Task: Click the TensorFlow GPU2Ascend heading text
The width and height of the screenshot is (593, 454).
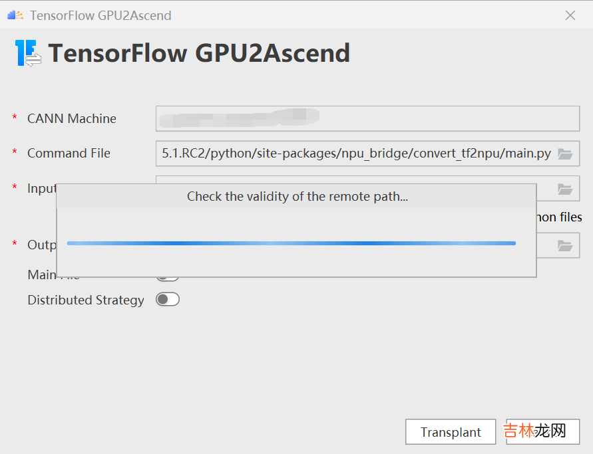Action: pyautogui.click(x=199, y=53)
